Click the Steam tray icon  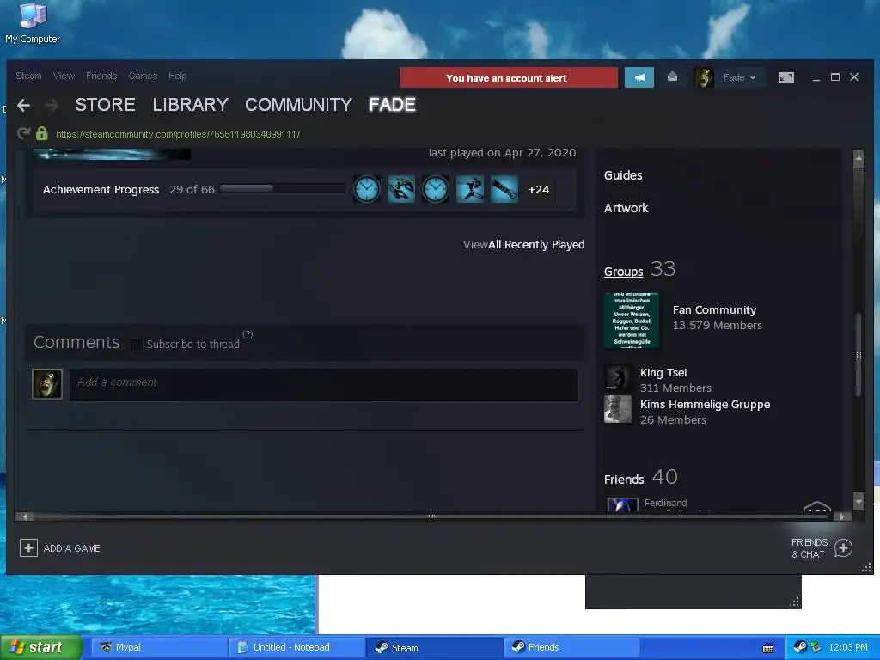800,647
